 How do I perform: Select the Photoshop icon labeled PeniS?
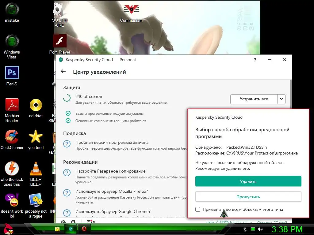pyautogui.click(x=12, y=76)
